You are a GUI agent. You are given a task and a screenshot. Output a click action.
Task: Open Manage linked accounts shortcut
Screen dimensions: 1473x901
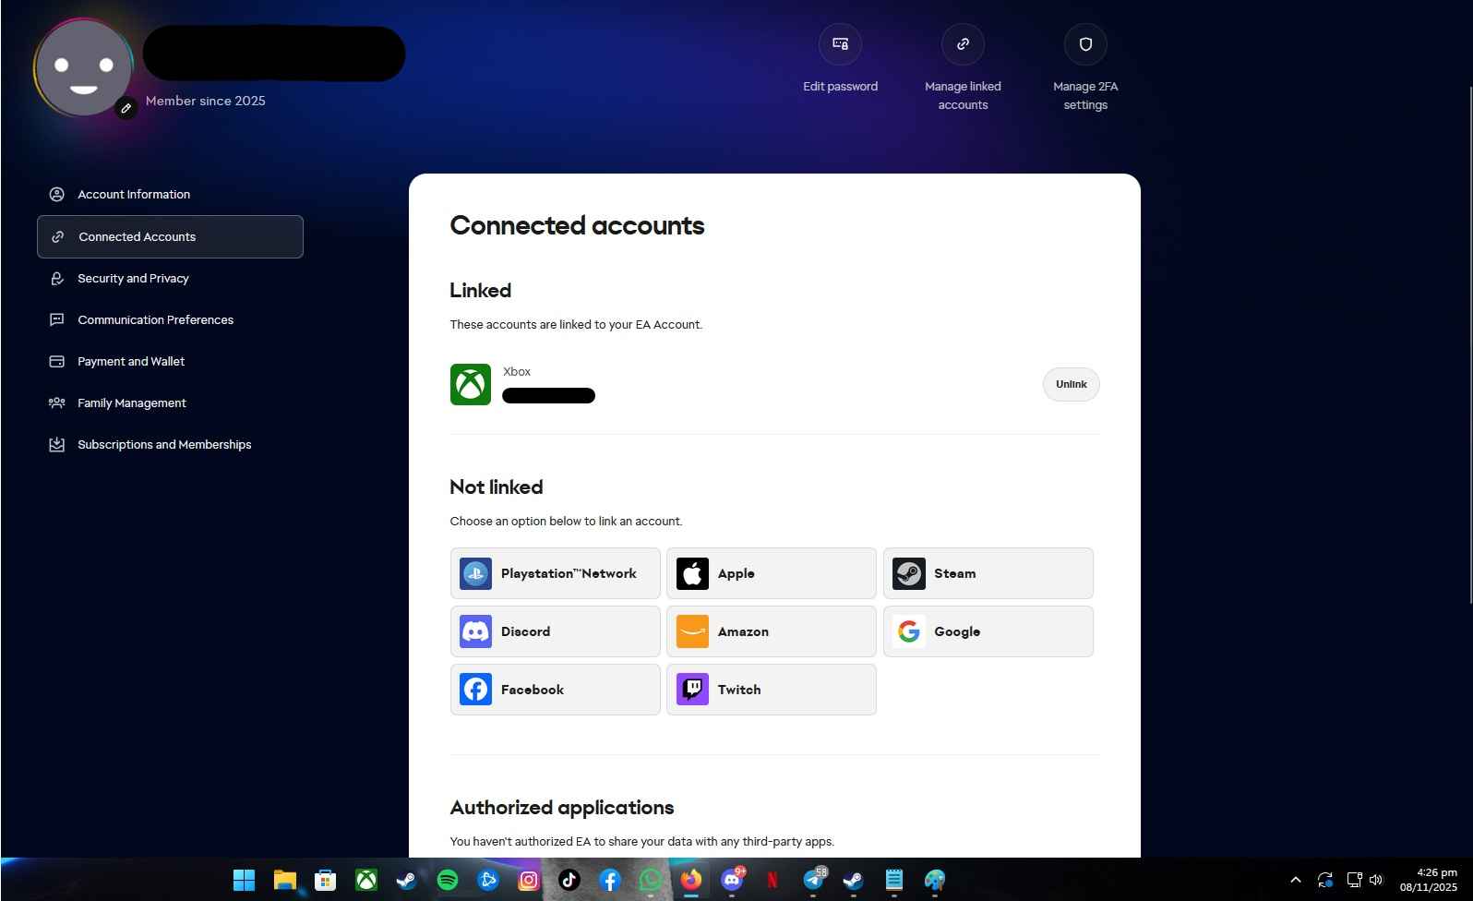pos(963,44)
